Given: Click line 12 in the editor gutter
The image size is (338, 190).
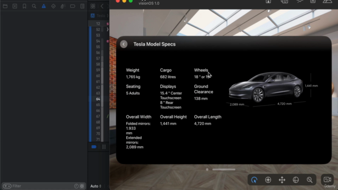Looking at the screenshot, I should (98, 23).
